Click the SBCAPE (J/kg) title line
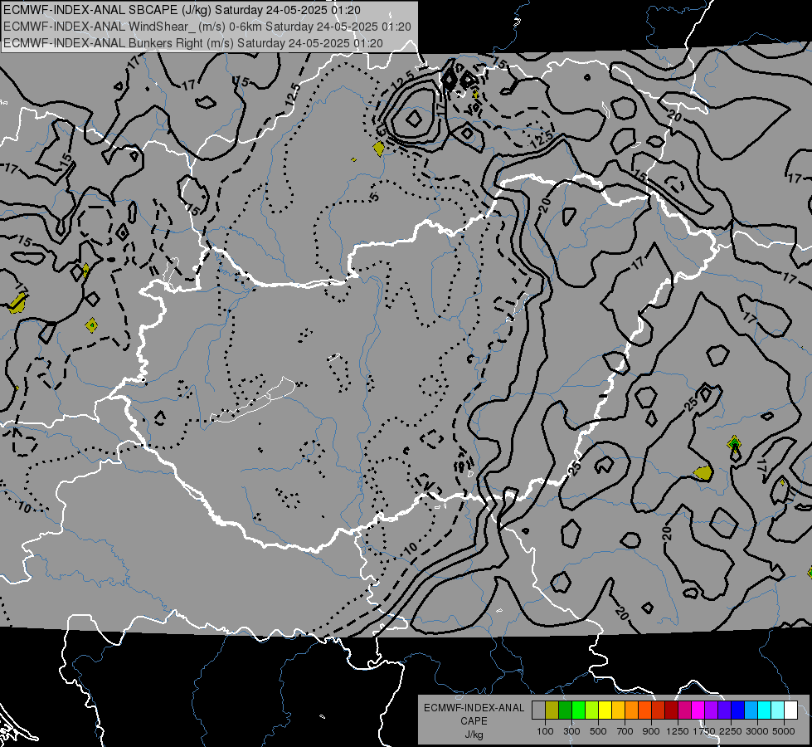 182,10
